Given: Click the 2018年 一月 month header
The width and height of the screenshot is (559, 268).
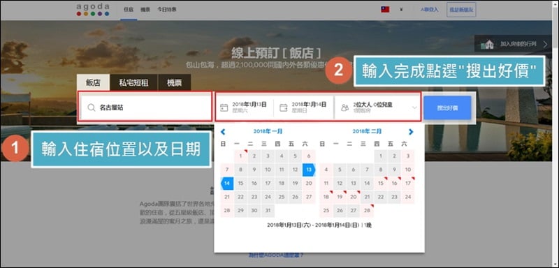Looking at the screenshot, I should (x=268, y=131).
